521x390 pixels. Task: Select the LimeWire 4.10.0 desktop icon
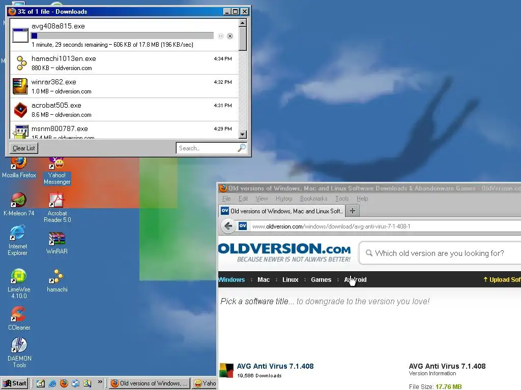[x=19, y=284]
